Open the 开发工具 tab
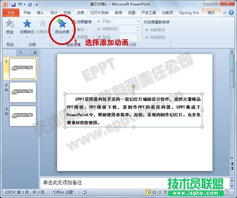 click(148, 13)
